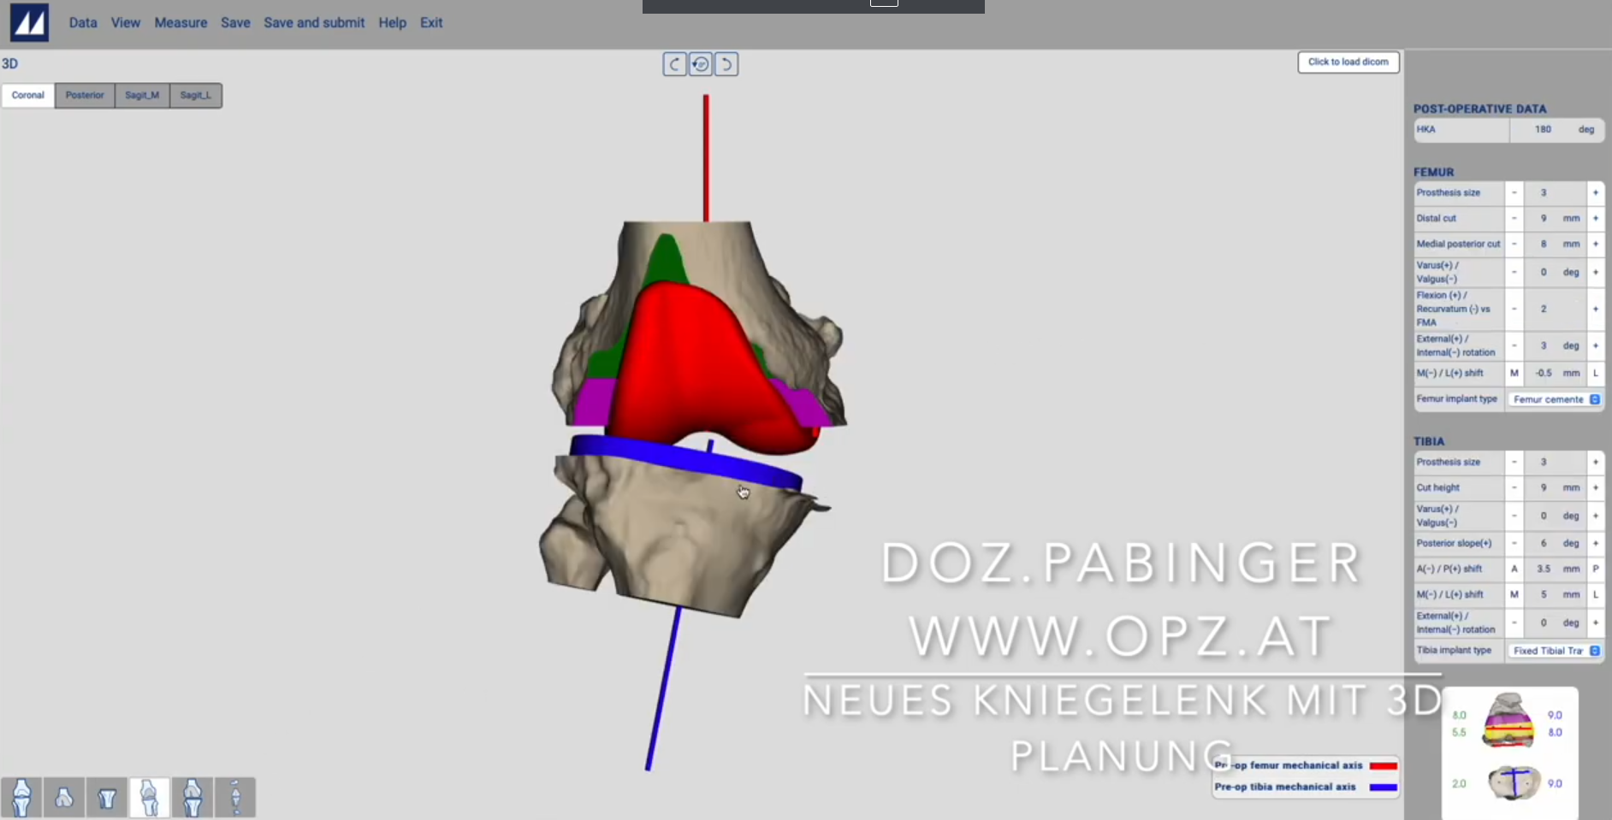This screenshot has width=1612, height=820.
Task: Increase tibia Prosthesis size with plus
Action: coord(1595,463)
